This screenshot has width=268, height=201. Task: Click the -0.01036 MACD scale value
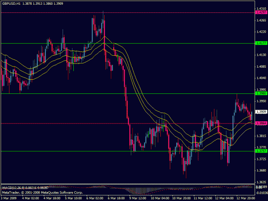pos(262,193)
